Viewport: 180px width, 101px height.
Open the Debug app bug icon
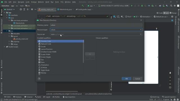(x=142, y=6)
